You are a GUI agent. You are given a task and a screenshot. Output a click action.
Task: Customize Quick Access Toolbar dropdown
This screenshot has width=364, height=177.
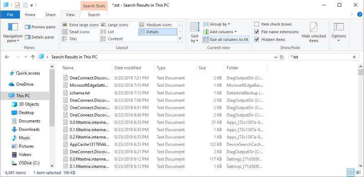click(x=32, y=5)
